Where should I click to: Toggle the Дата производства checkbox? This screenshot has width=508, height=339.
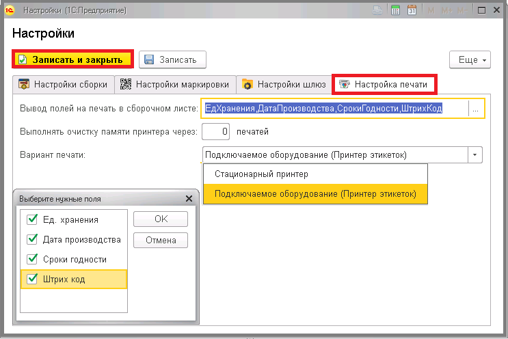tap(32, 239)
